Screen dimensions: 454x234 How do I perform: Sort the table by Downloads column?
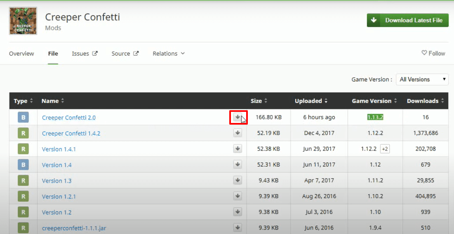tap(425, 101)
